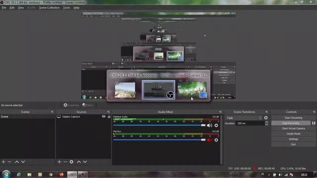
Task: Open File Explorer from the taskbar
Action: point(30,175)
